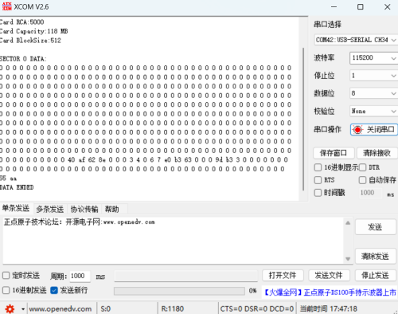This screenshot has width=398, height=314.
Task: Expand the None parity dropdown
Action: point(373,111)
